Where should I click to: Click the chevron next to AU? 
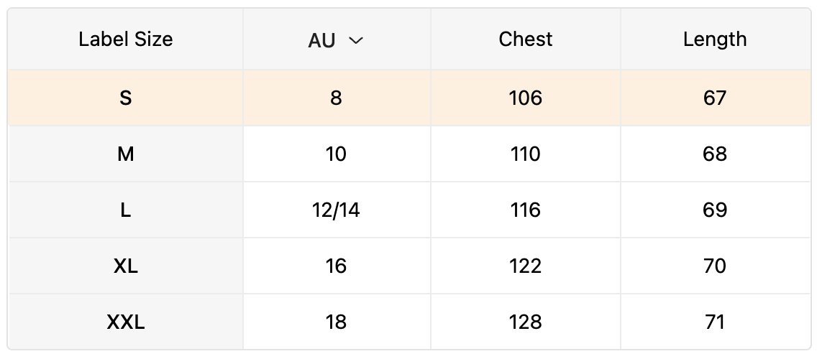[x=355, y=40]
